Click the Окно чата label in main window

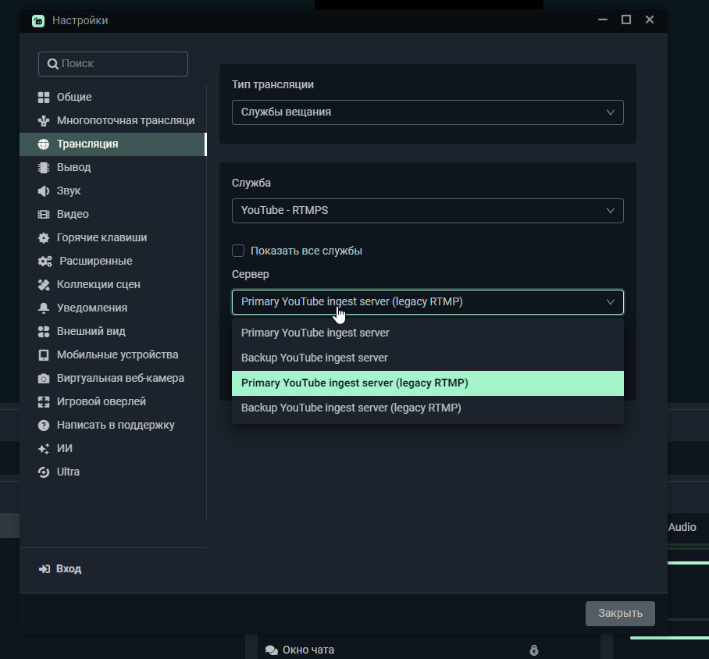click(x=308, y=650)
